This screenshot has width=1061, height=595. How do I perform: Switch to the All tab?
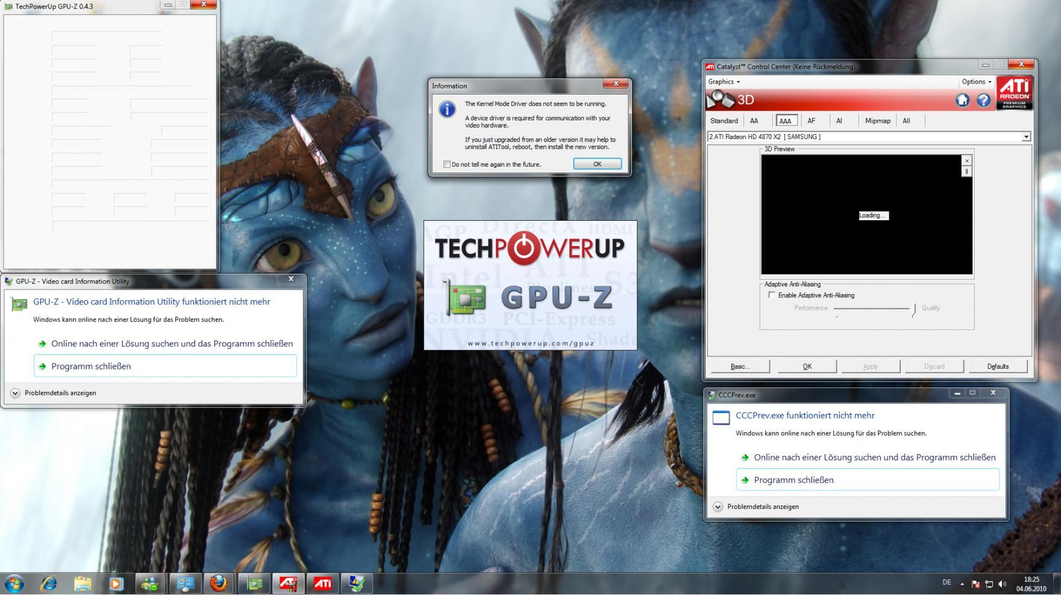point(906,121)
